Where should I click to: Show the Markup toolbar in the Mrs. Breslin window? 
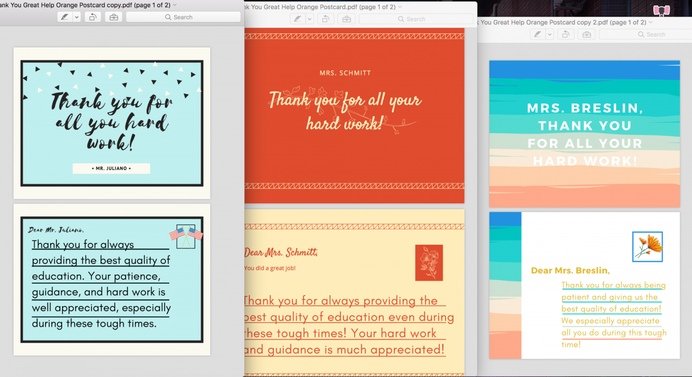click(587, 34)
